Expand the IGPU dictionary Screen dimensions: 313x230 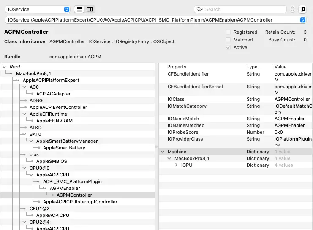[176, 165]
